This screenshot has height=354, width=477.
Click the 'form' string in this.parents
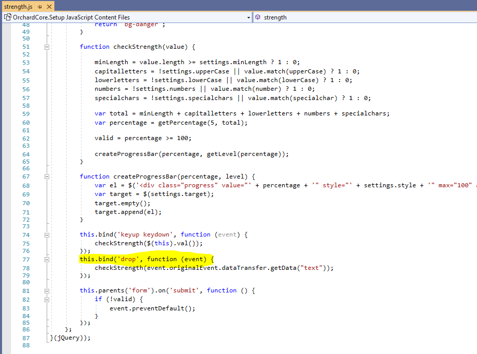coord(140,291)
